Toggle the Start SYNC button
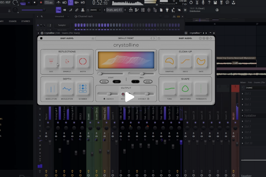266x177 pixels. click(104, 82)
